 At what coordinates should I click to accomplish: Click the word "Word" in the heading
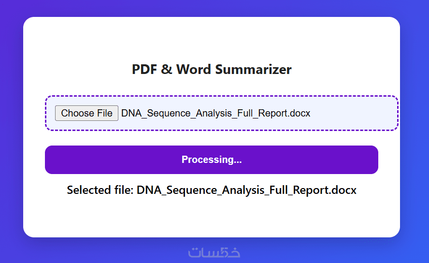(193, 70)
